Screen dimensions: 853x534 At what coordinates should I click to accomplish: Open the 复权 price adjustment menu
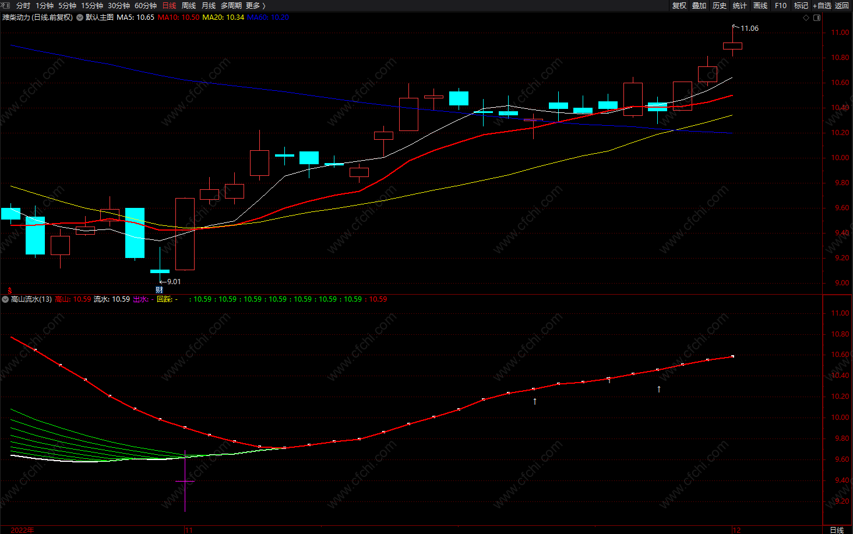pos(679,5)
